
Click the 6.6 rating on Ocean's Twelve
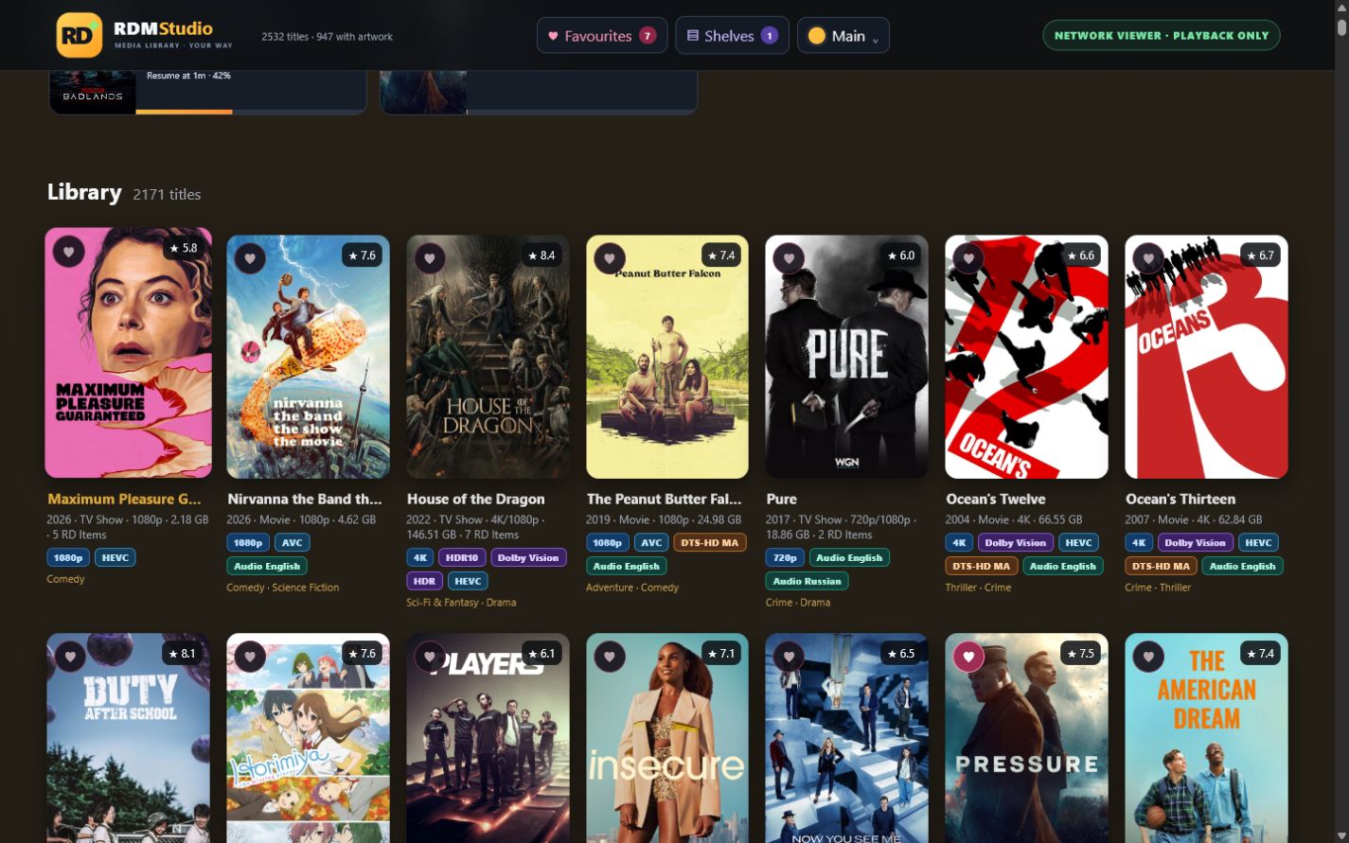pyautogui.click(x=1080, y=255)
